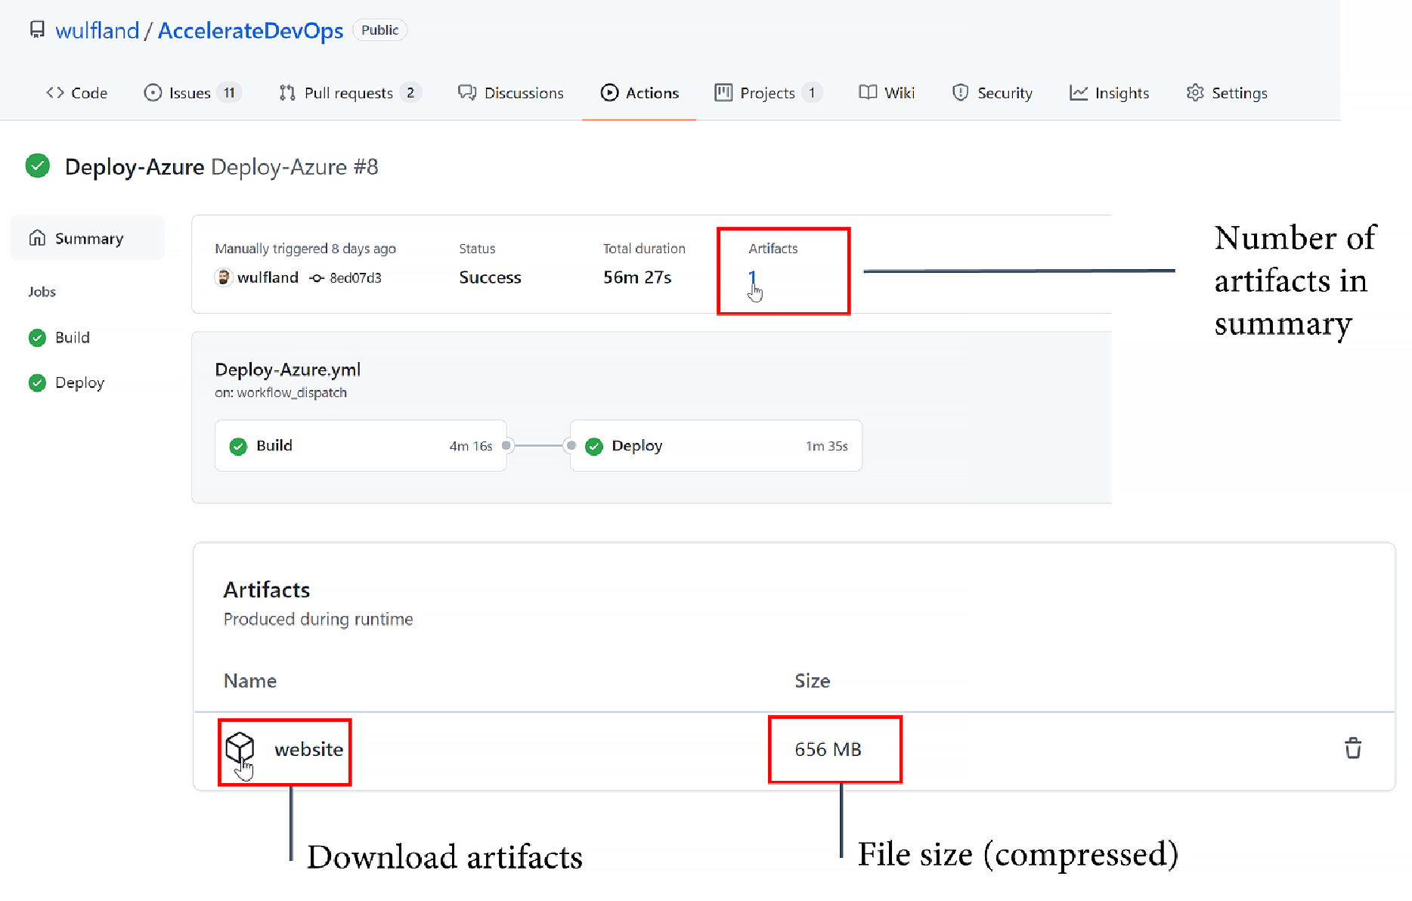Screen dimensions: 1412x901
Task: Click the sidebar Deploy success check icon
Action: click(37, 382)
